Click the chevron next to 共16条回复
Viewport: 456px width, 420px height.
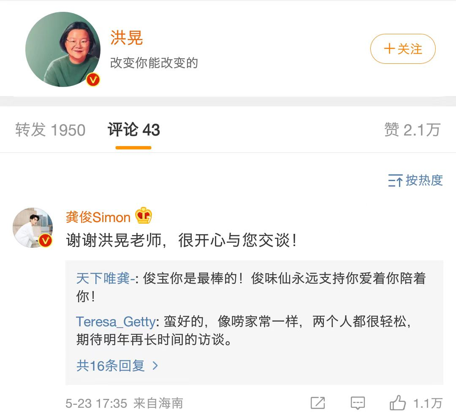coord(155,366)
